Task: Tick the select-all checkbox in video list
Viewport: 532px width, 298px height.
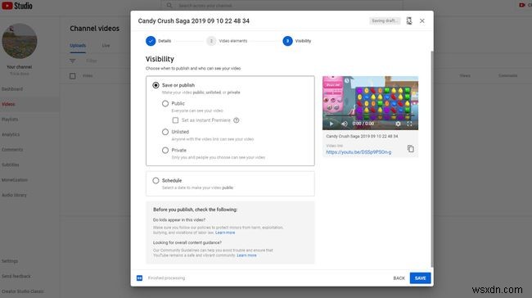Action: click(73, 75)
